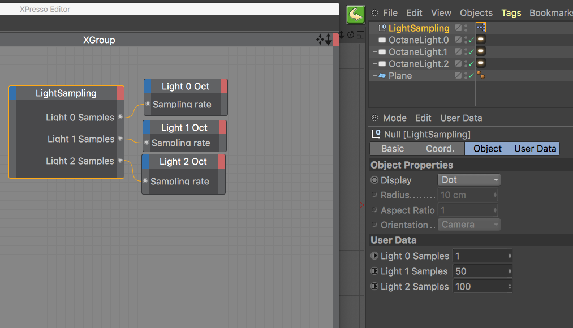Open the Tags menu

point(511,13)
